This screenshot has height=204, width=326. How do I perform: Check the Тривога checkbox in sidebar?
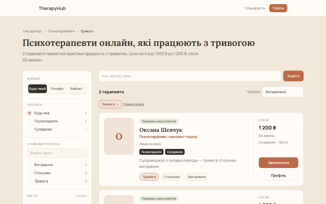pyautogui.click(x=30, y=181)
